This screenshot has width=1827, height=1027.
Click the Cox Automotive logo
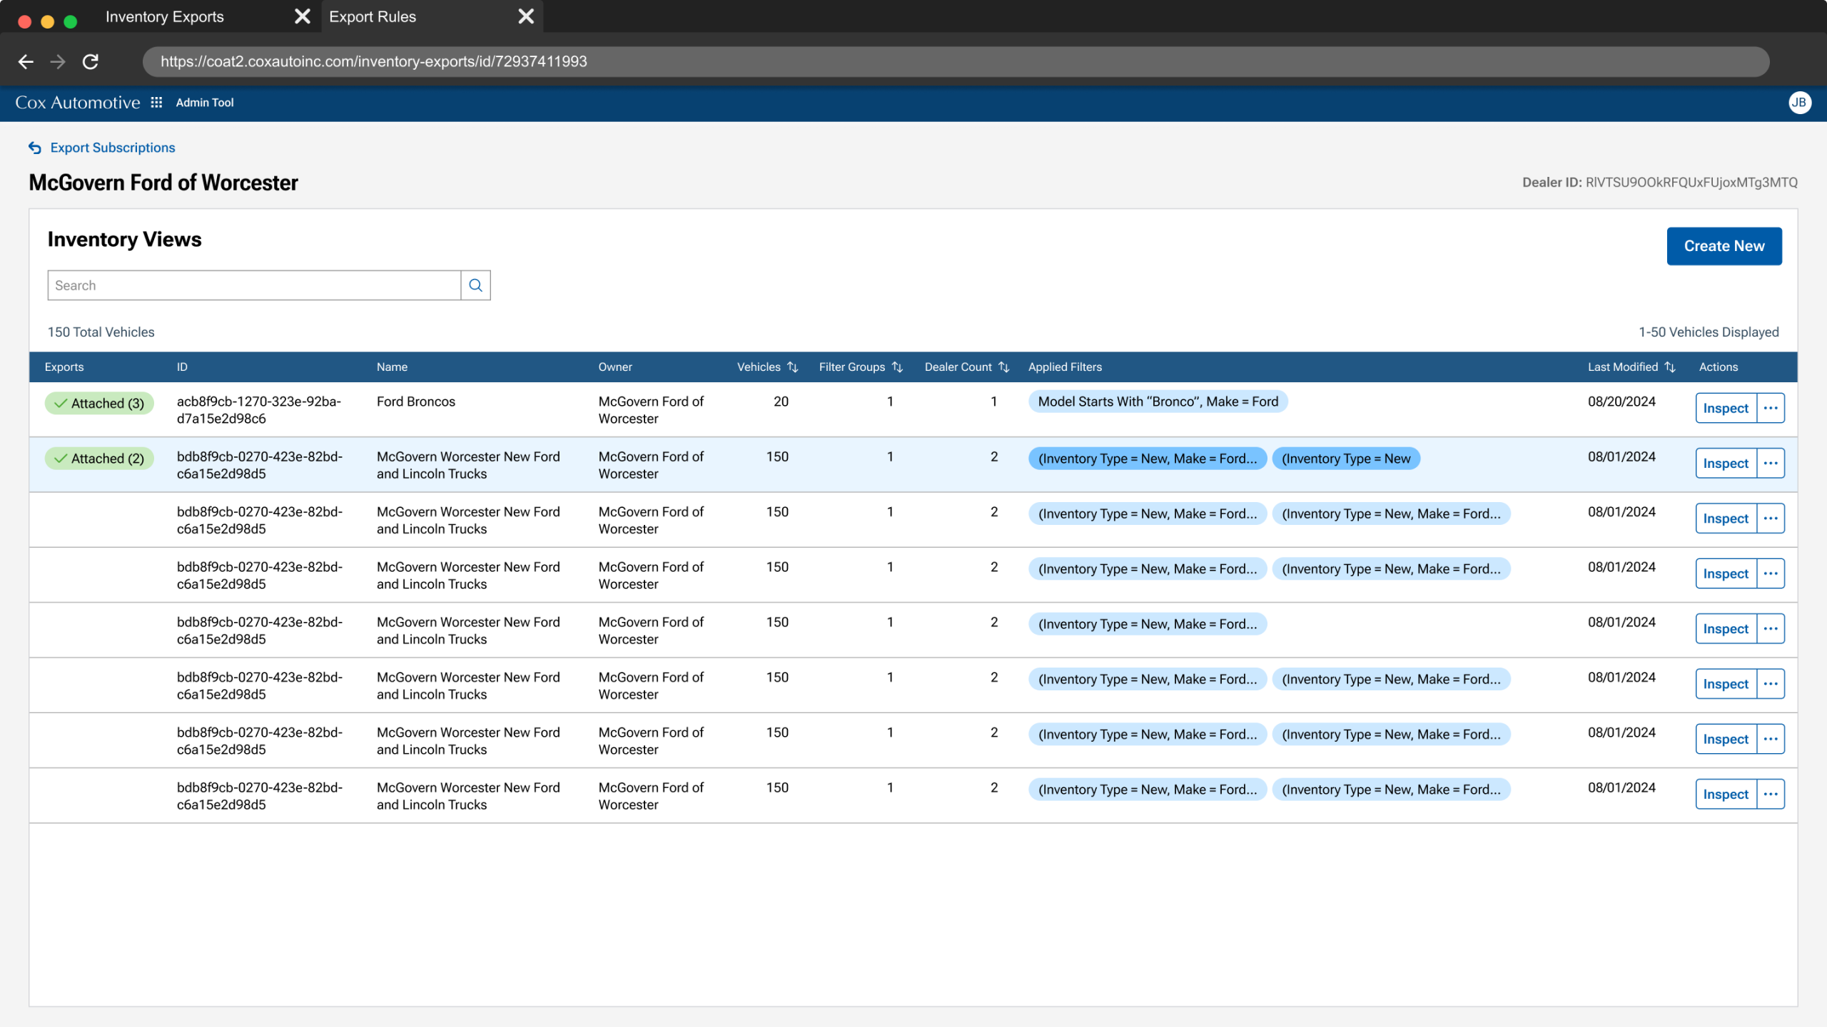[x=78, y=103]
